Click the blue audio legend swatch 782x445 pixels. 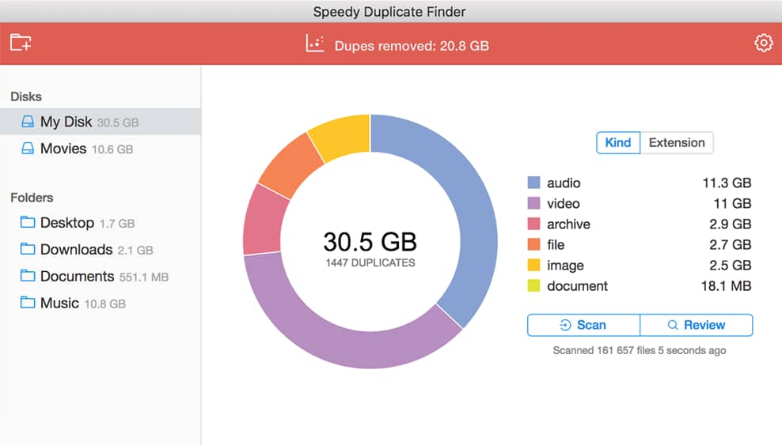pos(533,183)
